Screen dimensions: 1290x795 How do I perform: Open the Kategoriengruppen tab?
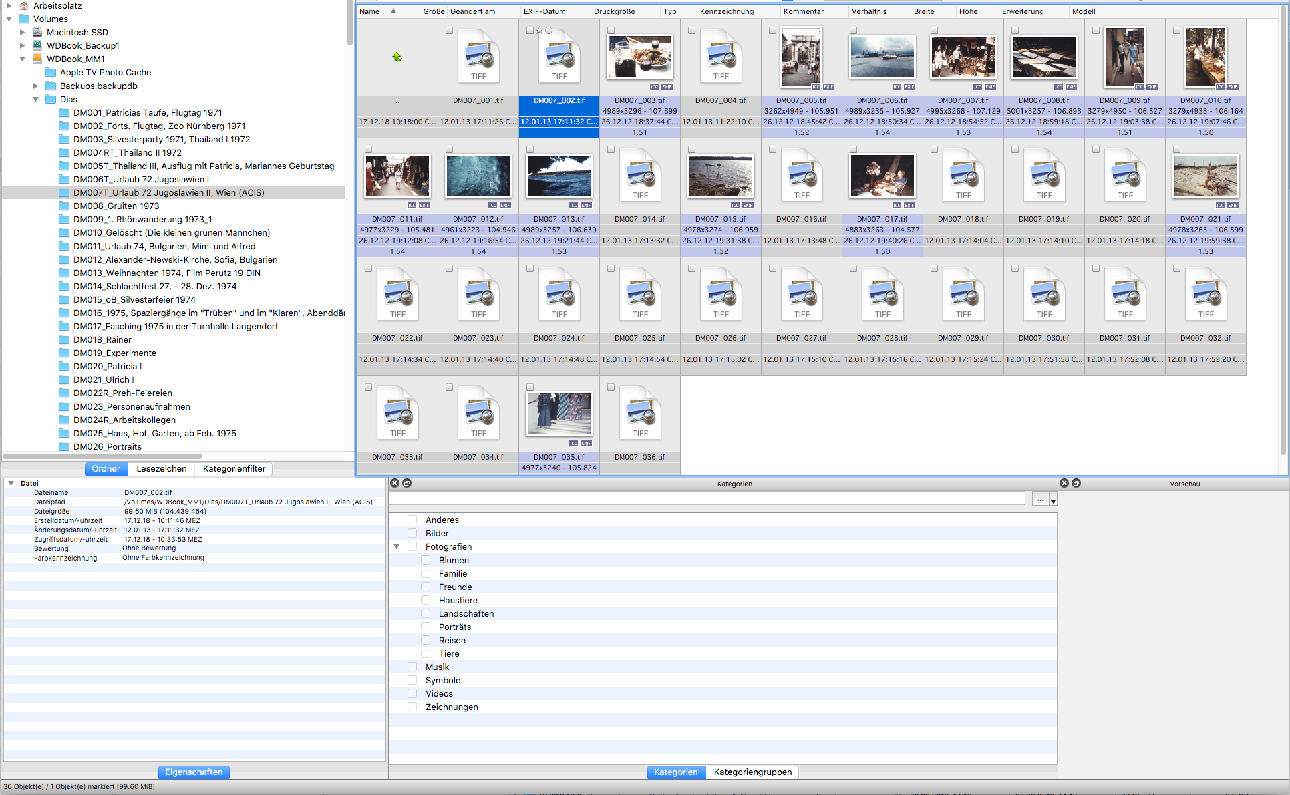[x=752, y=772]
